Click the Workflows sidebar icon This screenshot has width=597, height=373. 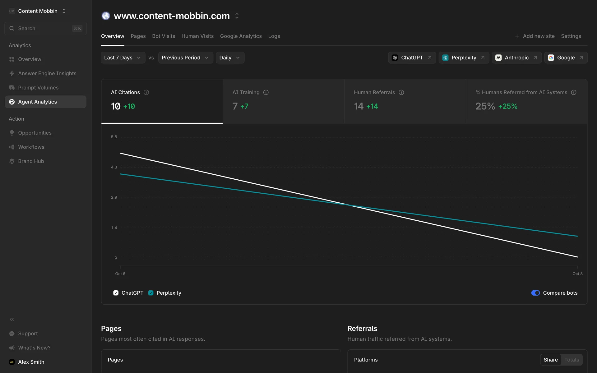pyautogui.click(x=12, y=147)
